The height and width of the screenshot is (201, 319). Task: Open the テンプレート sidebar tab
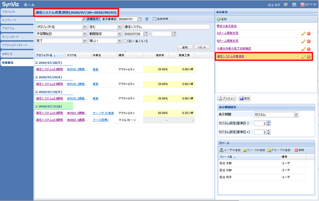[17, 20]
